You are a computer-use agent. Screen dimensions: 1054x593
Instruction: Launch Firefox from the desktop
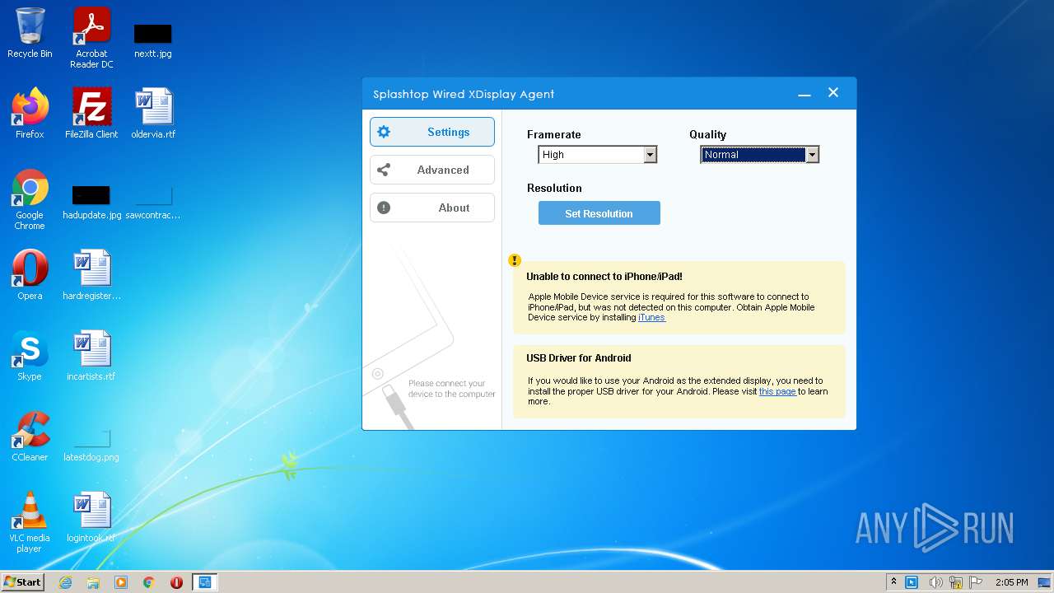tap(30, 113)
